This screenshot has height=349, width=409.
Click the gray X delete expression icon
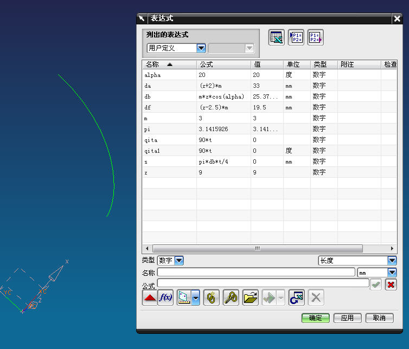coord(316,298)
